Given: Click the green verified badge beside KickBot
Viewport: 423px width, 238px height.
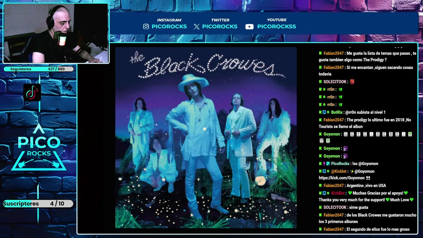Looking at the screenshot, I should point(328,193).
